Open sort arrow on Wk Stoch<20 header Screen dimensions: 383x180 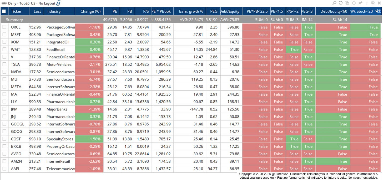(x=376, y=11)
